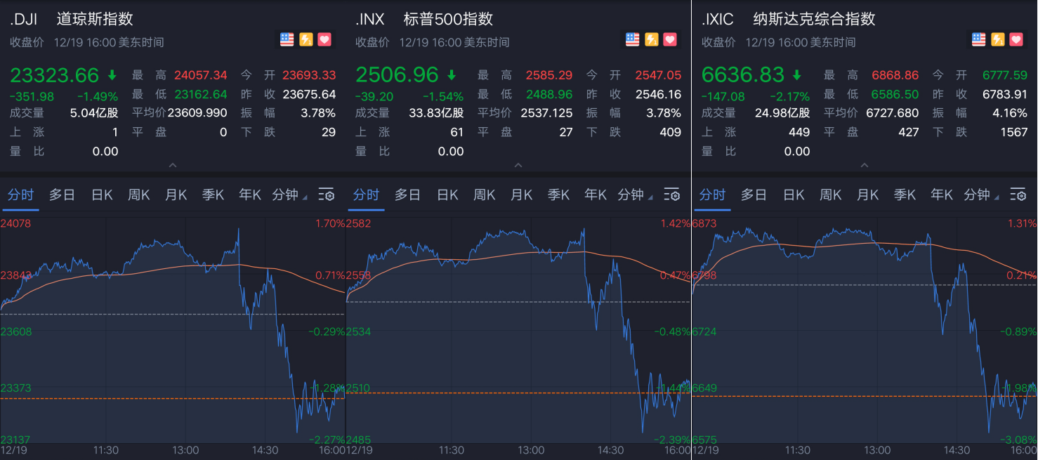Switch to 日K tab in the .INX chart

point(447,195)
